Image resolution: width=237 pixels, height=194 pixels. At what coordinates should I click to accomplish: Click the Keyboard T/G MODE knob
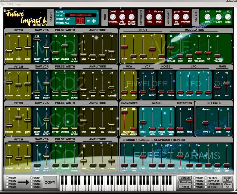pyautogui.click(x=176, y=17)
